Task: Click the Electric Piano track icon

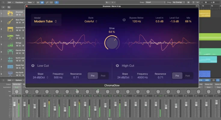Action: 10,52
